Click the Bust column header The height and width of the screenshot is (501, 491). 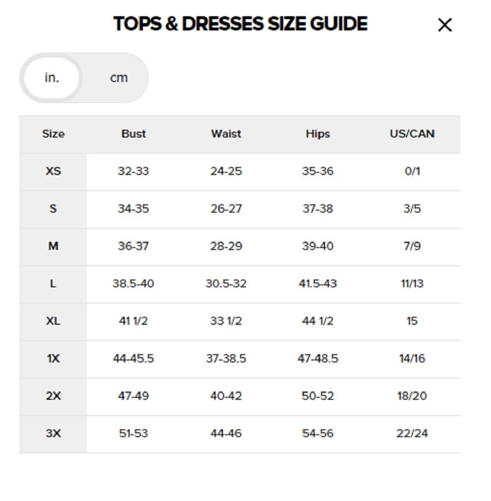click(x=134, y=134)
